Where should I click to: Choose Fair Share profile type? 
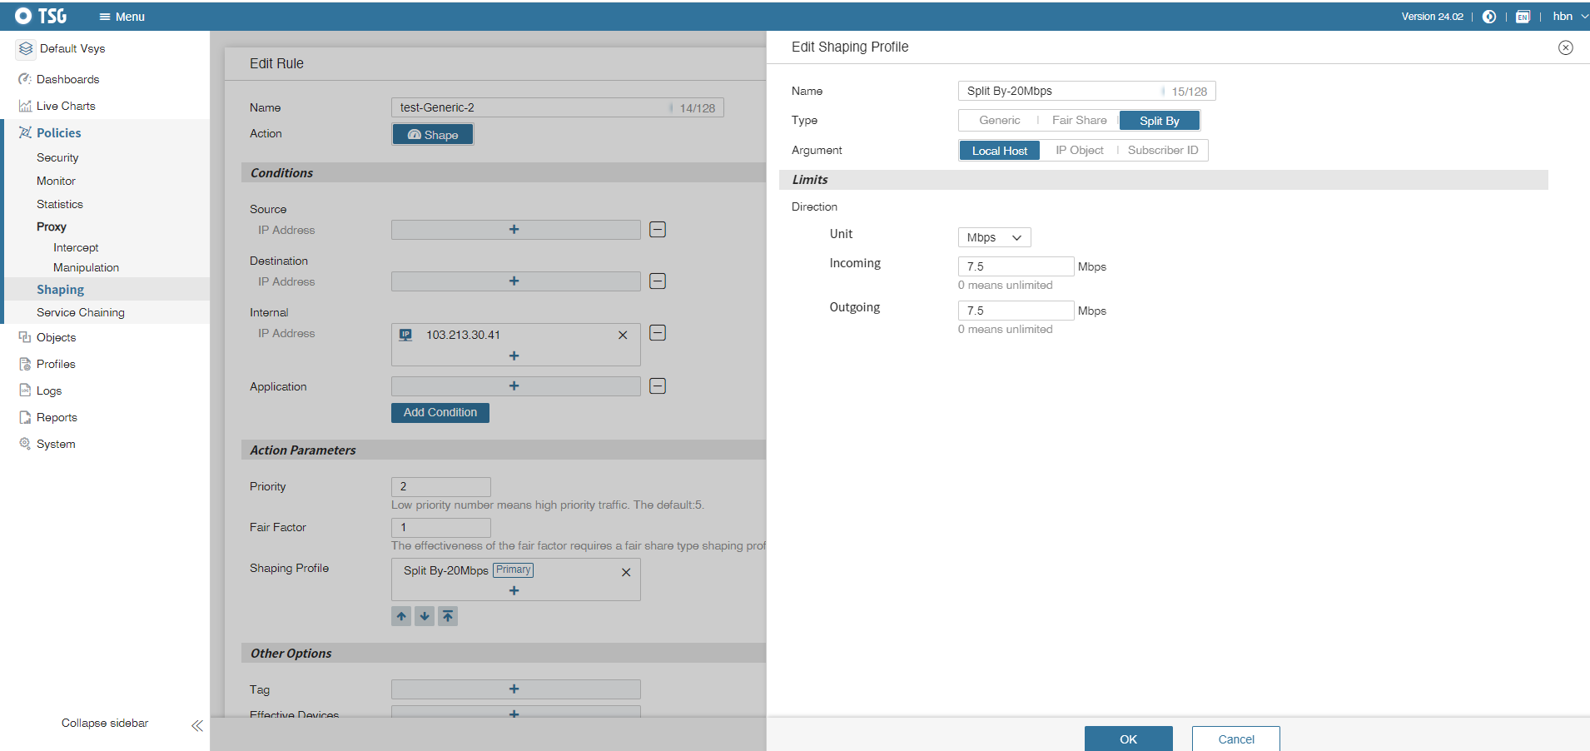tap(1079, 121)
